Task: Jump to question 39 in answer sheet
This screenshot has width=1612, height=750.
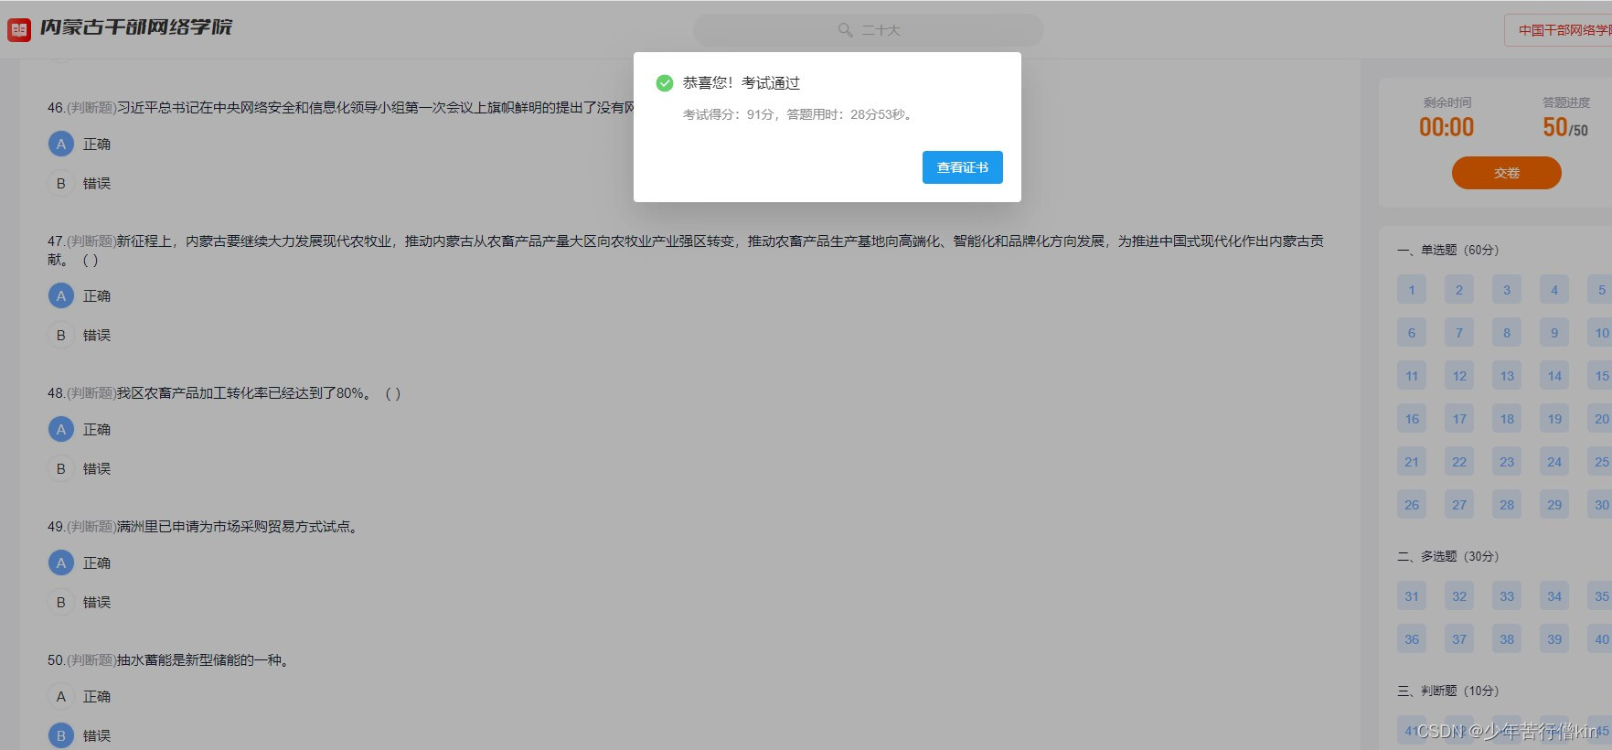Action: pyautogui.click(x=1554, y=639)
